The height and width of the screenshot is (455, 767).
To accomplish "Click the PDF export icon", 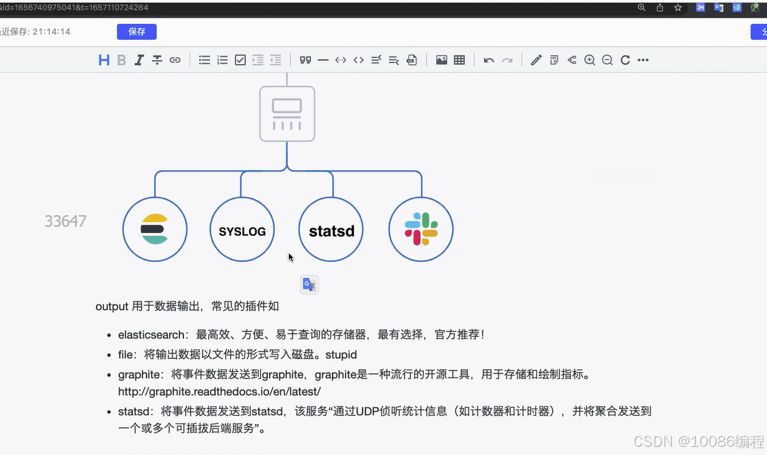I will pyautogui.click(x=554, y=60).
